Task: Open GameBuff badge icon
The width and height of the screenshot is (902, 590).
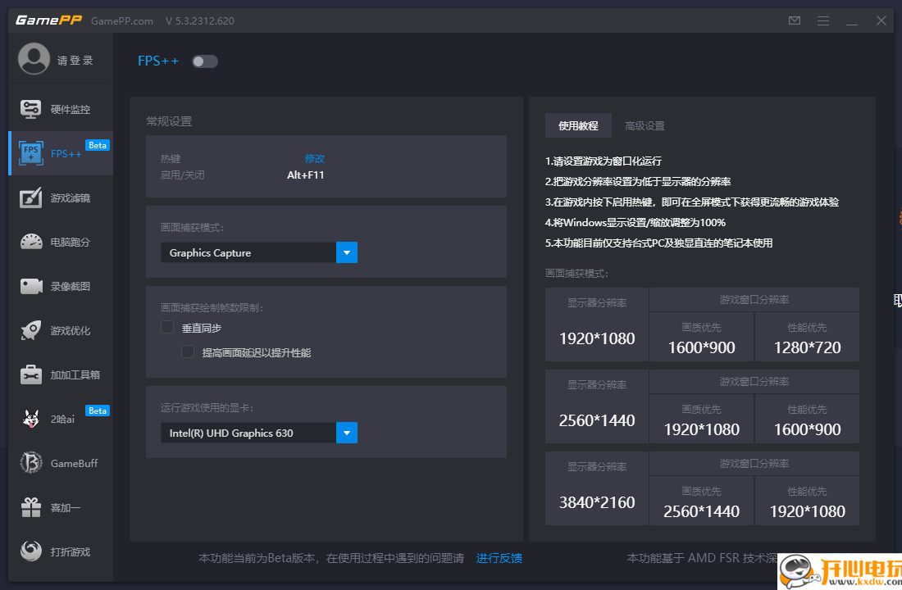Action: tap(31, 463)
